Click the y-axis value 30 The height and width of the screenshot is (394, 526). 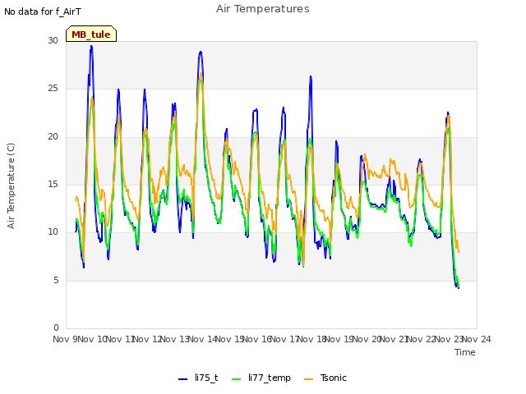point(53,40)
